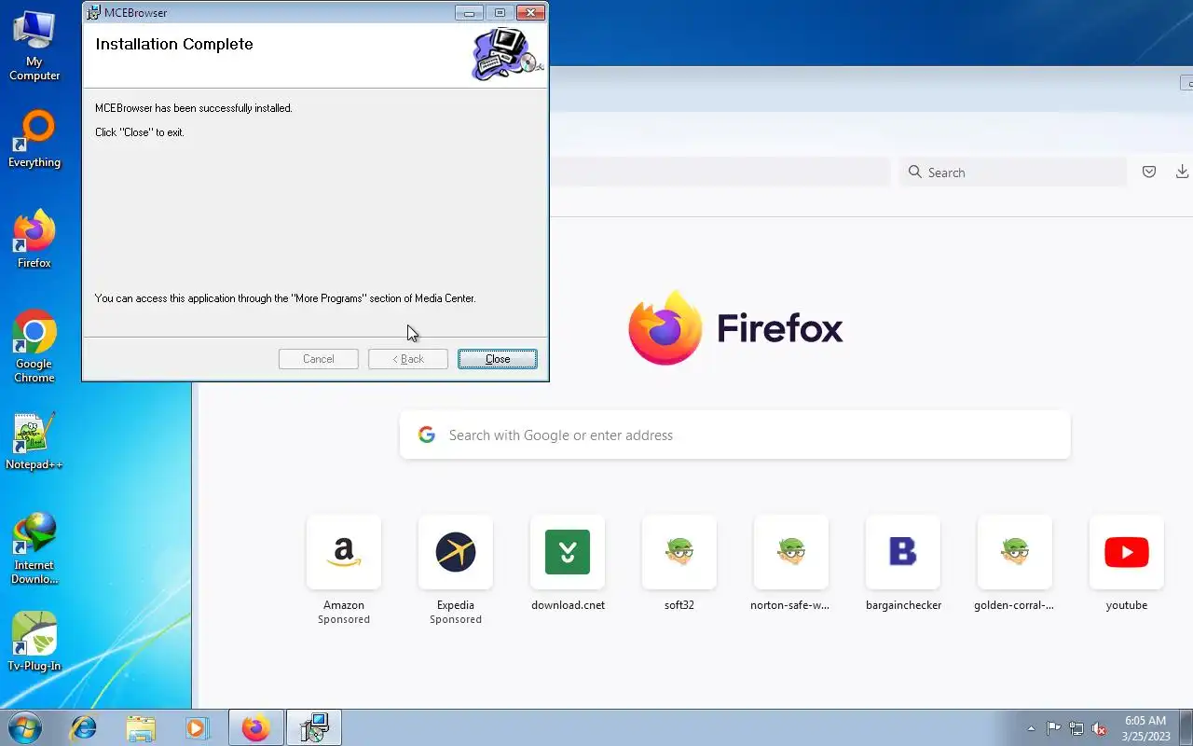Click Close in the MCEBrowser installer
This screenshot has width=1193, height=746.
498,359
